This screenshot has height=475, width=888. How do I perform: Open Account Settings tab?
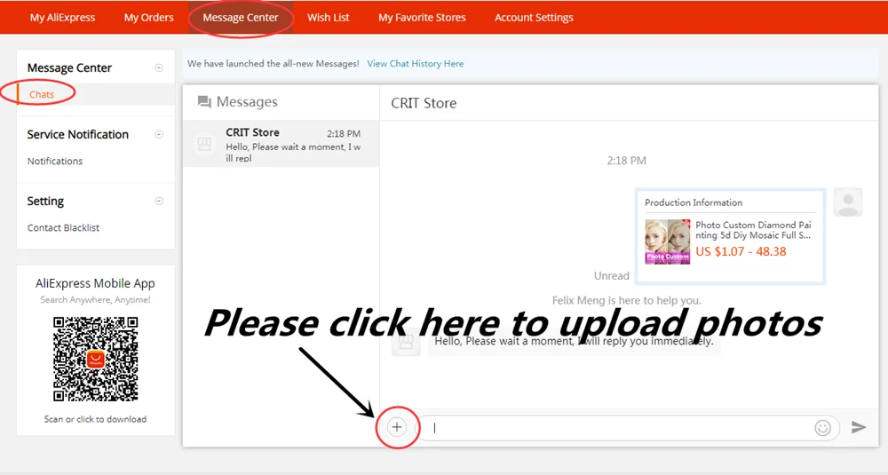[x=534, y=18]
